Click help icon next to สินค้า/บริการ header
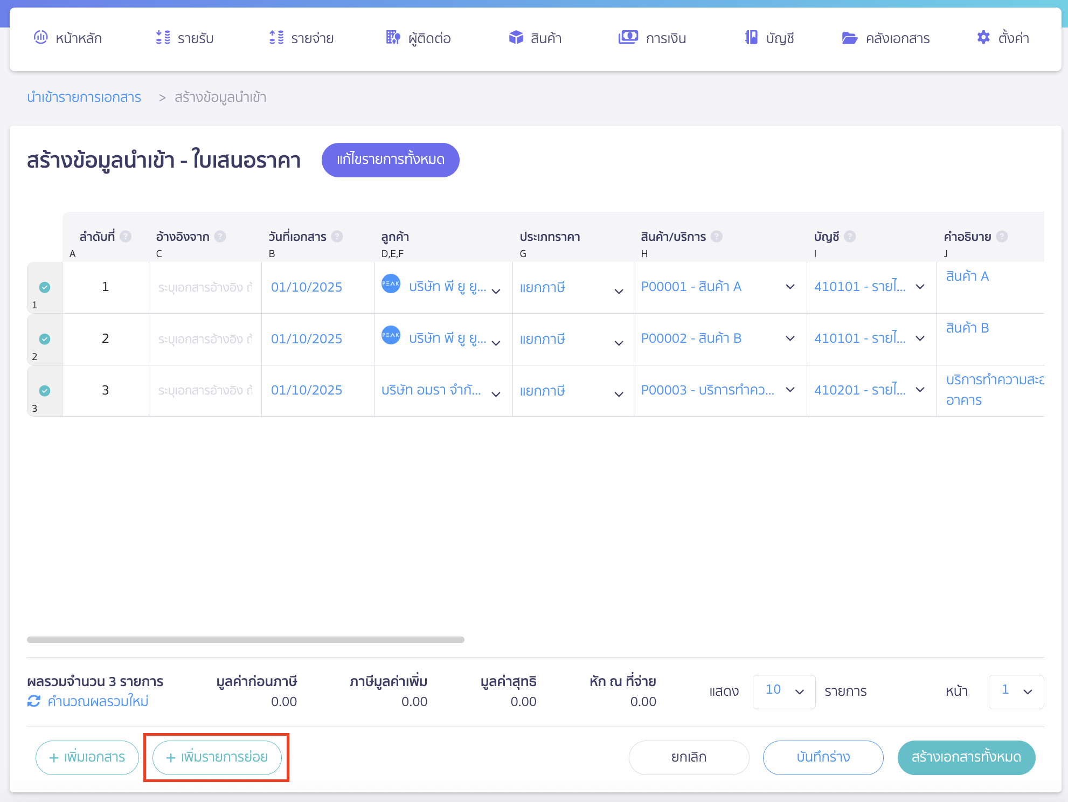The width and height of the screenshot is (1068, 802). tap(717, 237)
